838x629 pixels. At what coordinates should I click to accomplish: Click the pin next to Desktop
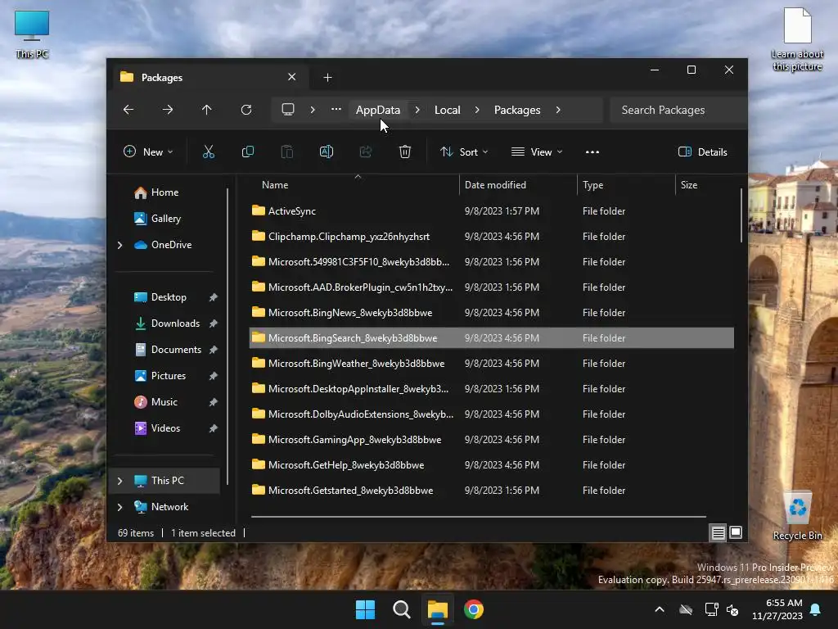coord(214,297)
